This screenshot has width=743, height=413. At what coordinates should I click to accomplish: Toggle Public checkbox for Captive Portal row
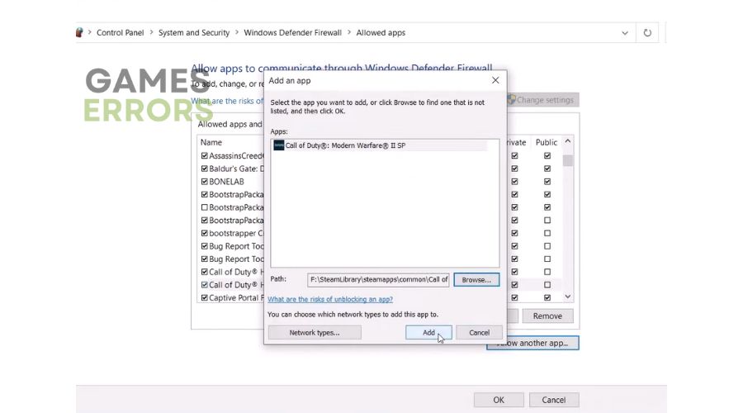[x=547, y=298]
